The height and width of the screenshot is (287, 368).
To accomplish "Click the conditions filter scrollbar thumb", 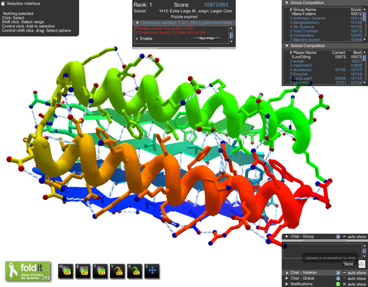I will [x=231, y=35].
